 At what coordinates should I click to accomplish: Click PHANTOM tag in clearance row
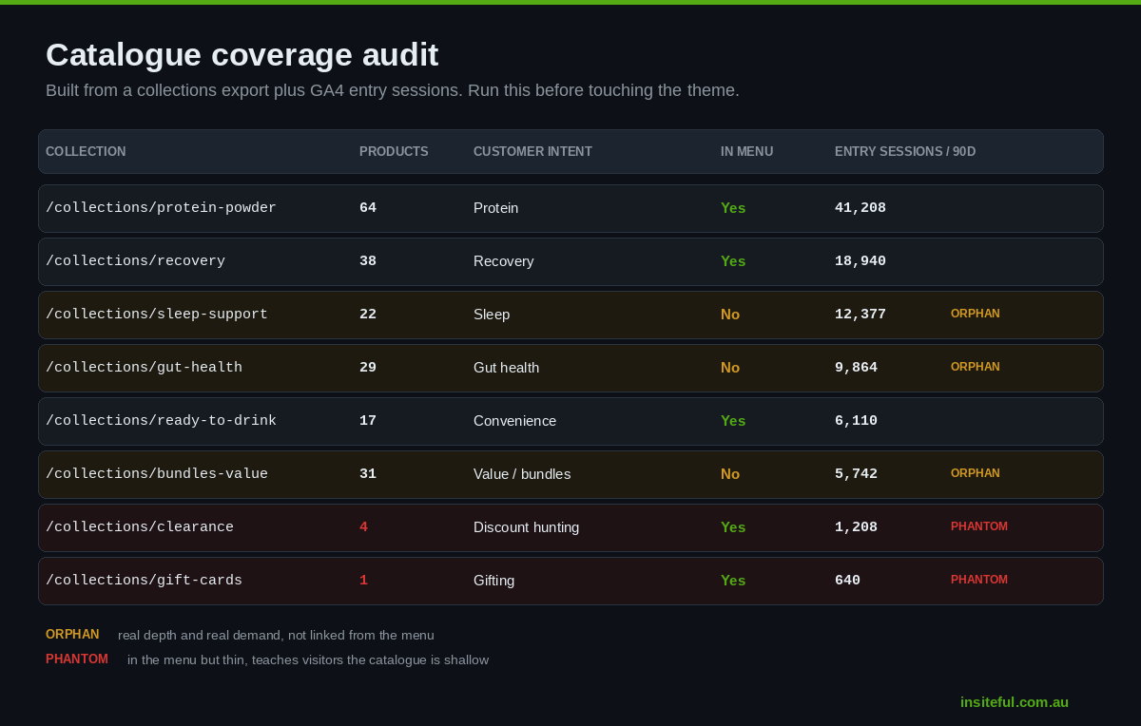979,526
